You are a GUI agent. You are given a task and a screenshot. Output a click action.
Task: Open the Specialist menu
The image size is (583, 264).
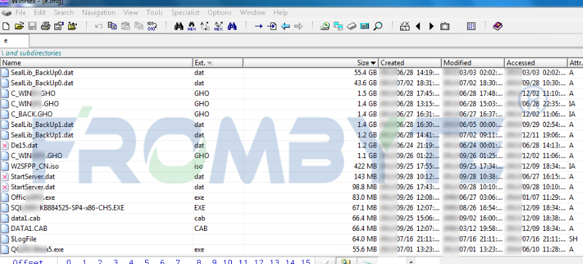(185, 13)
